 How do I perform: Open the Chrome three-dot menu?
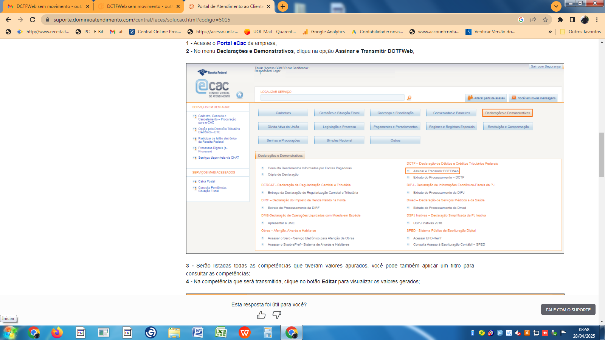pos(597,20)
